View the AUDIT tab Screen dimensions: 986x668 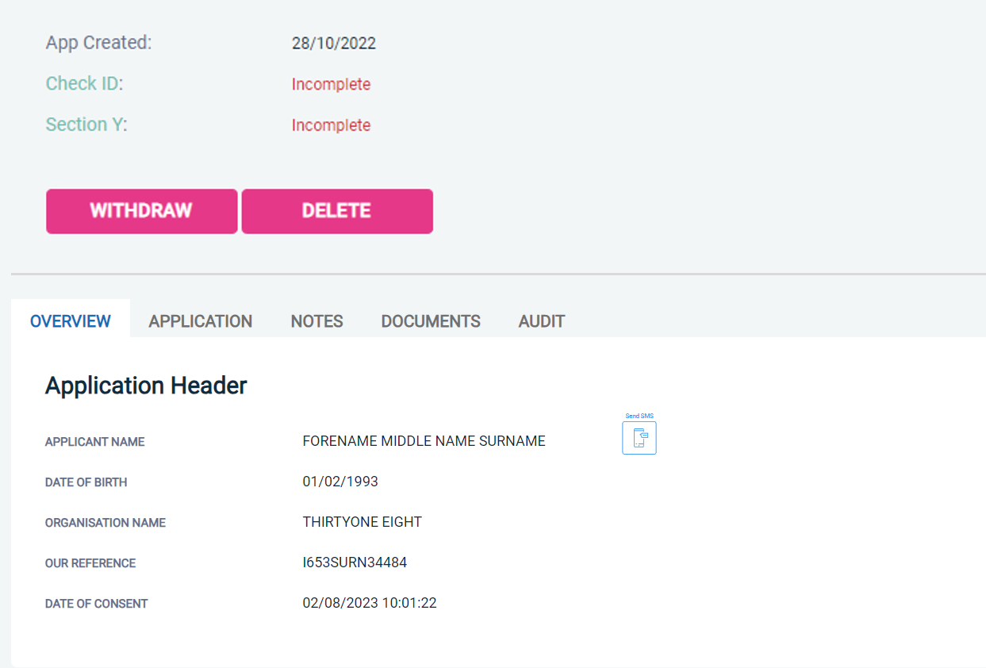coord(542,321)
